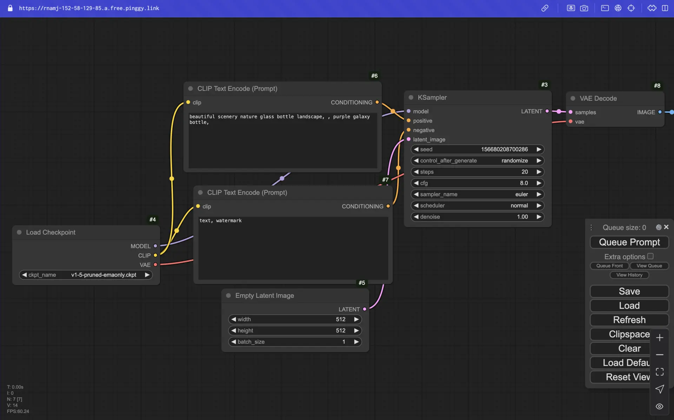Click the share/link icon in the browser bar

(546, 8)
